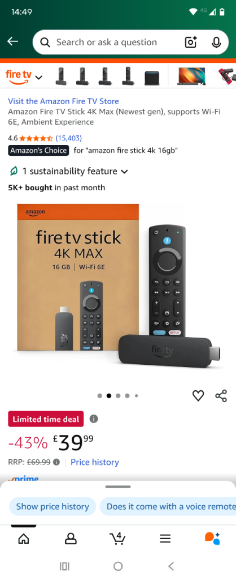Open the cart icon with 4 items
This screenshot has width=236, height=580.
point(117,538)
